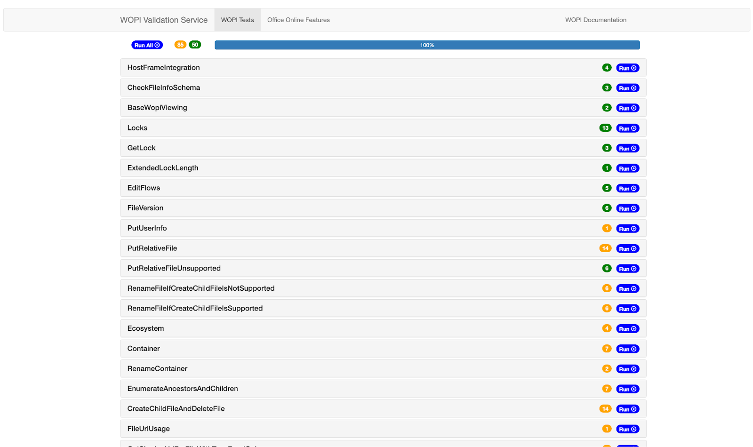The height and width of the screenshot is (447, 753).
Task: Run the EnumerateAncestorsAndChildren tests
Action: tap(627, 389)
